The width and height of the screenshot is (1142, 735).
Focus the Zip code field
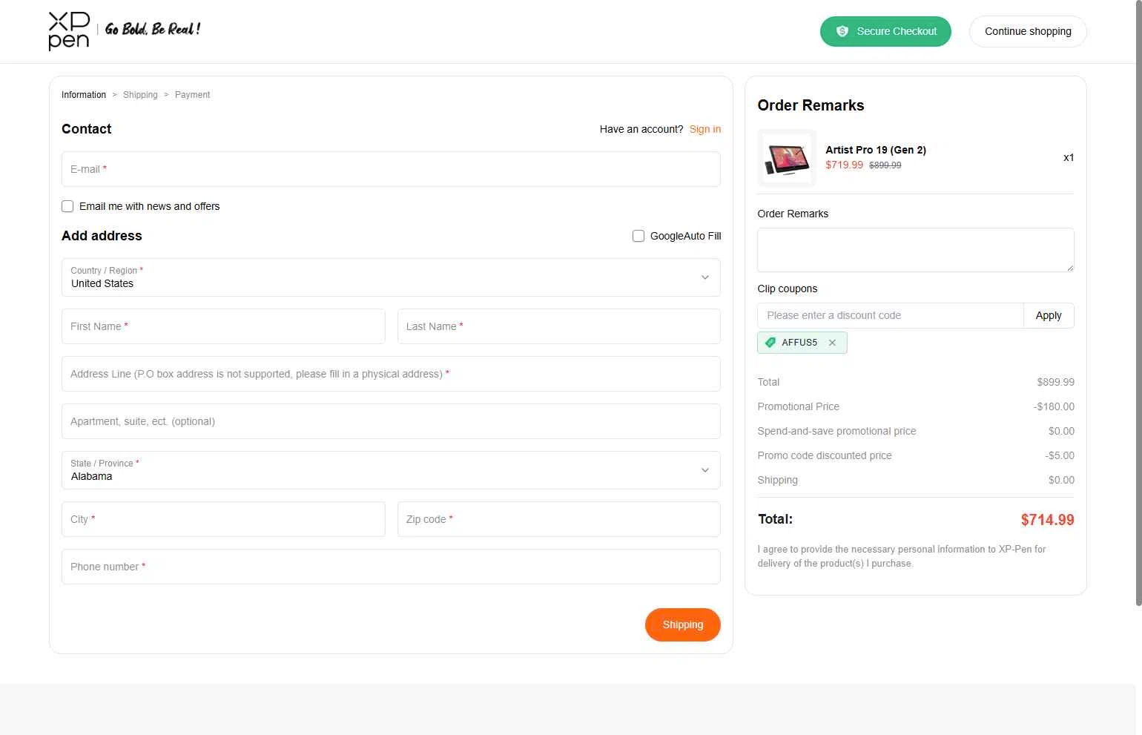click(x=559, y=519)
